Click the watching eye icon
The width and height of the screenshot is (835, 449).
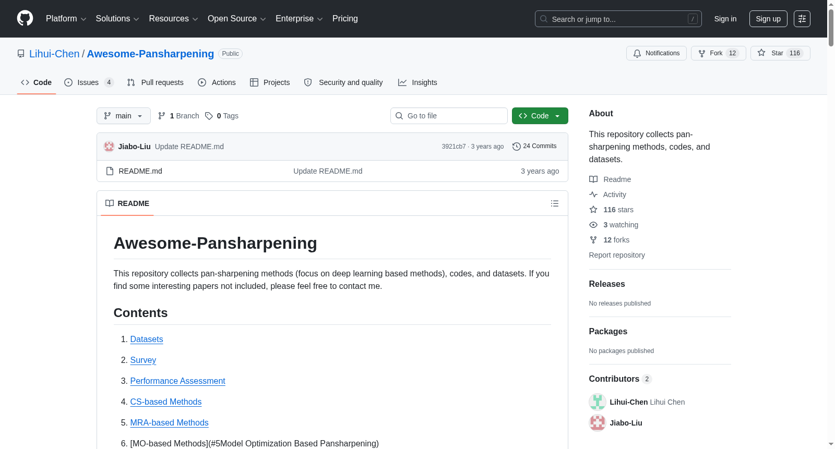[593, 225]
